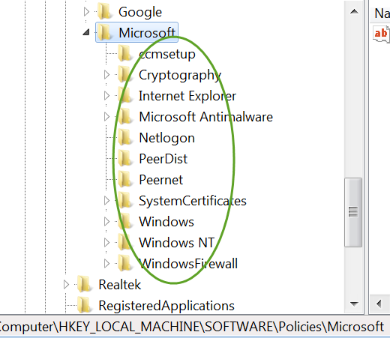Click the SystemCertificates folder icon
The image size is (390, 338).
[x=124, y=200]
